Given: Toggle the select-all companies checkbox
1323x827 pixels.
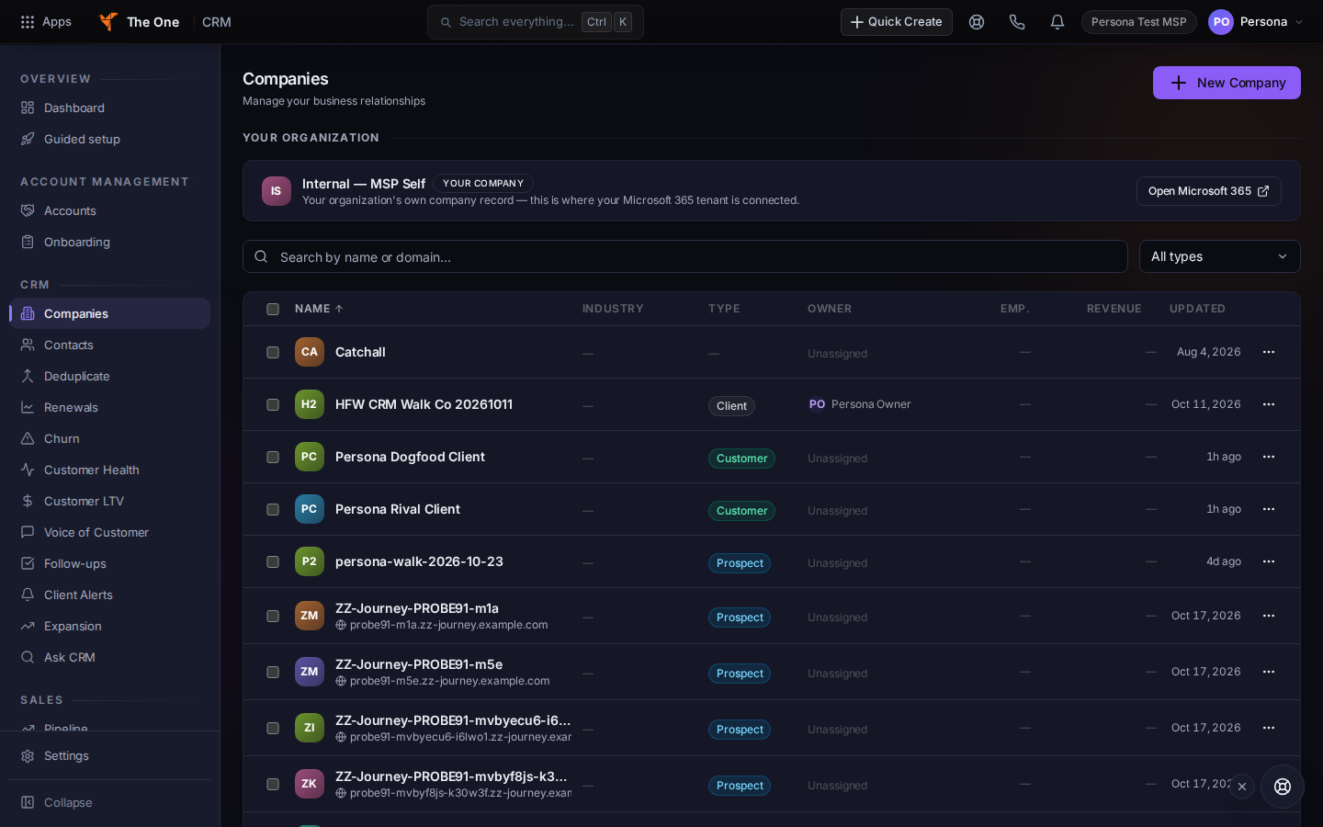Looking at the screenshot, I should tap(273, 309).
